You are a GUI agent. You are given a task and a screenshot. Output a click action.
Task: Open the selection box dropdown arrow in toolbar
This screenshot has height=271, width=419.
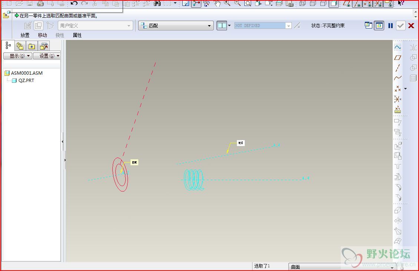click(175, 3)
